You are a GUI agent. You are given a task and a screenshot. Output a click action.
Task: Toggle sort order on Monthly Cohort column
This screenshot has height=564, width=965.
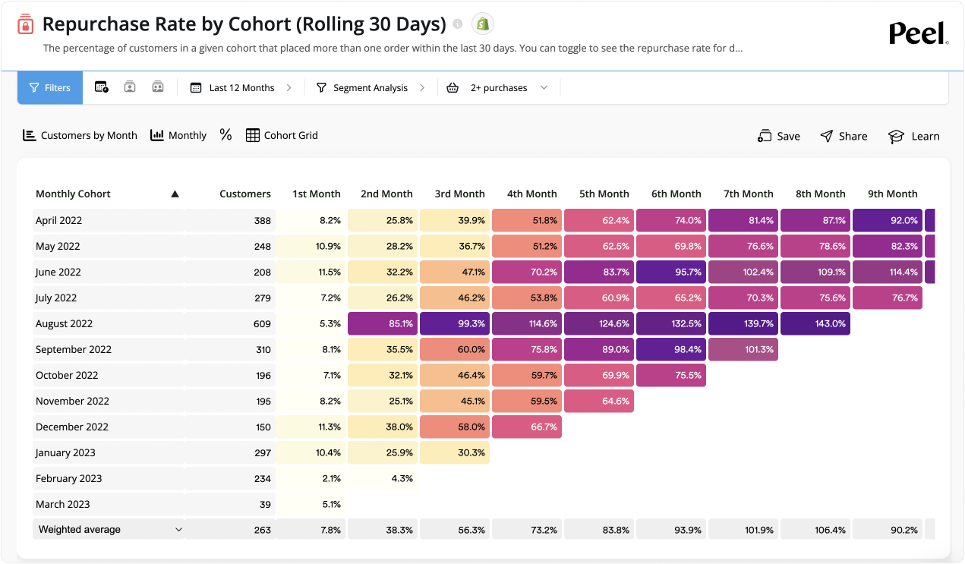pyautogui.click(x=175, y=194)
